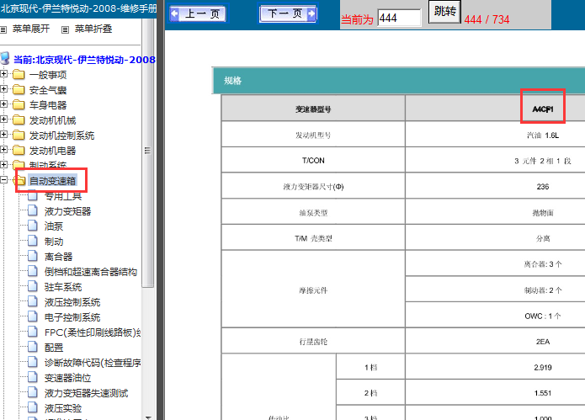Open the 油泵 page
Screen dimensions: 585x420
pyautogui.click(x=54, y=226)
